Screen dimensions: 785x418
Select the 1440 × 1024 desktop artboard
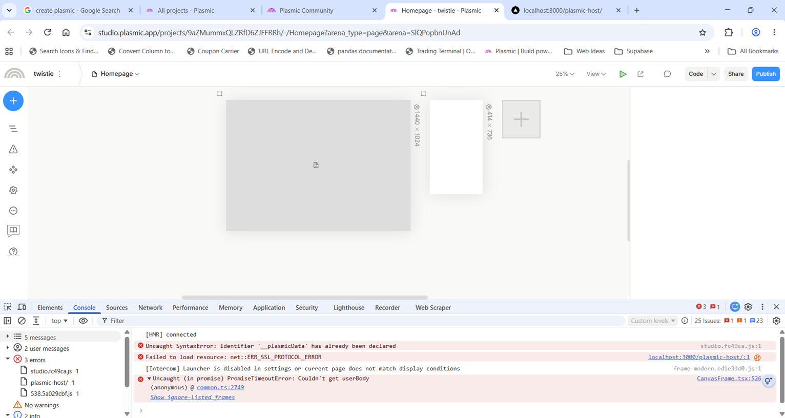(x=318, y=165)
